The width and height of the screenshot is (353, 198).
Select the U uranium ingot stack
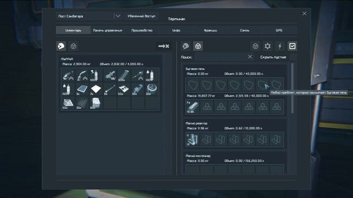pyautogui.click(x=192, y=139)
